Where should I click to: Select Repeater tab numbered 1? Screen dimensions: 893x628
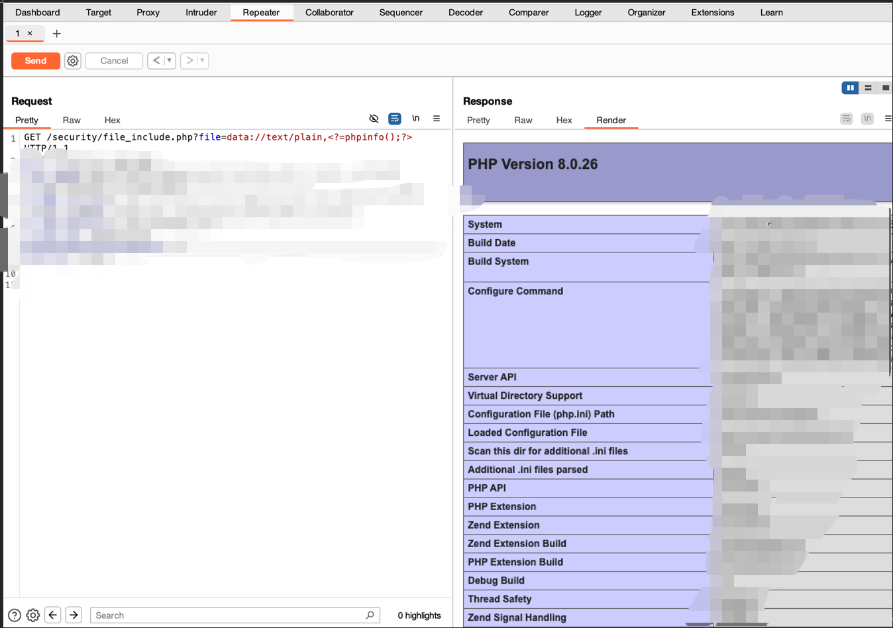pyautogui.click(x=18, y=33)
